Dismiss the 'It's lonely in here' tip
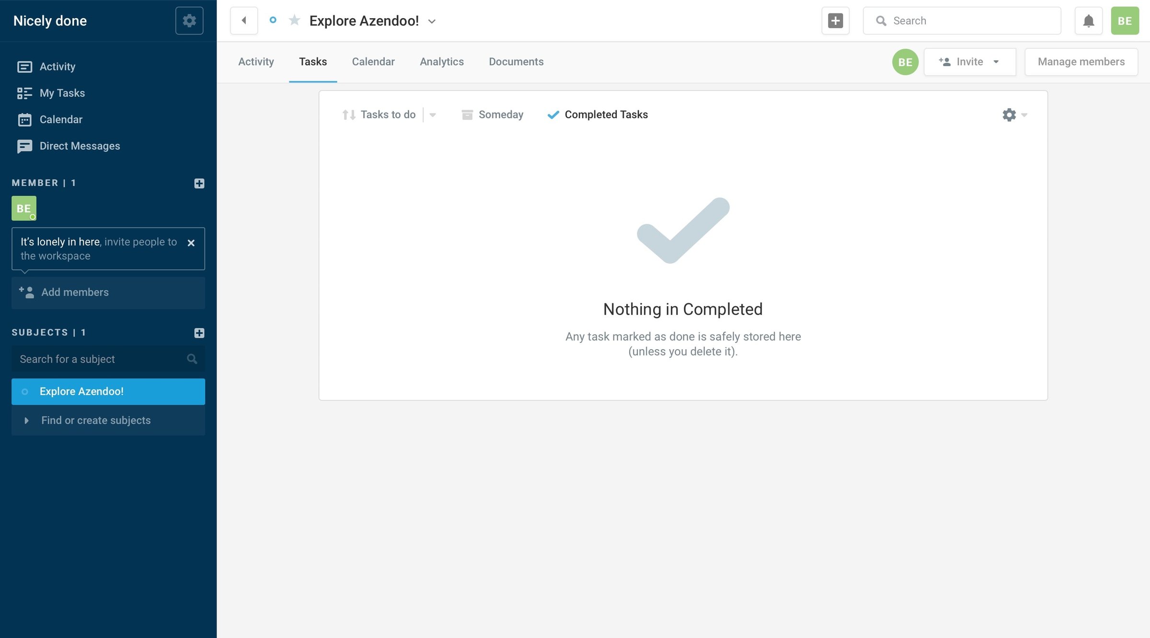1150x638 pixels. point(191,243)
